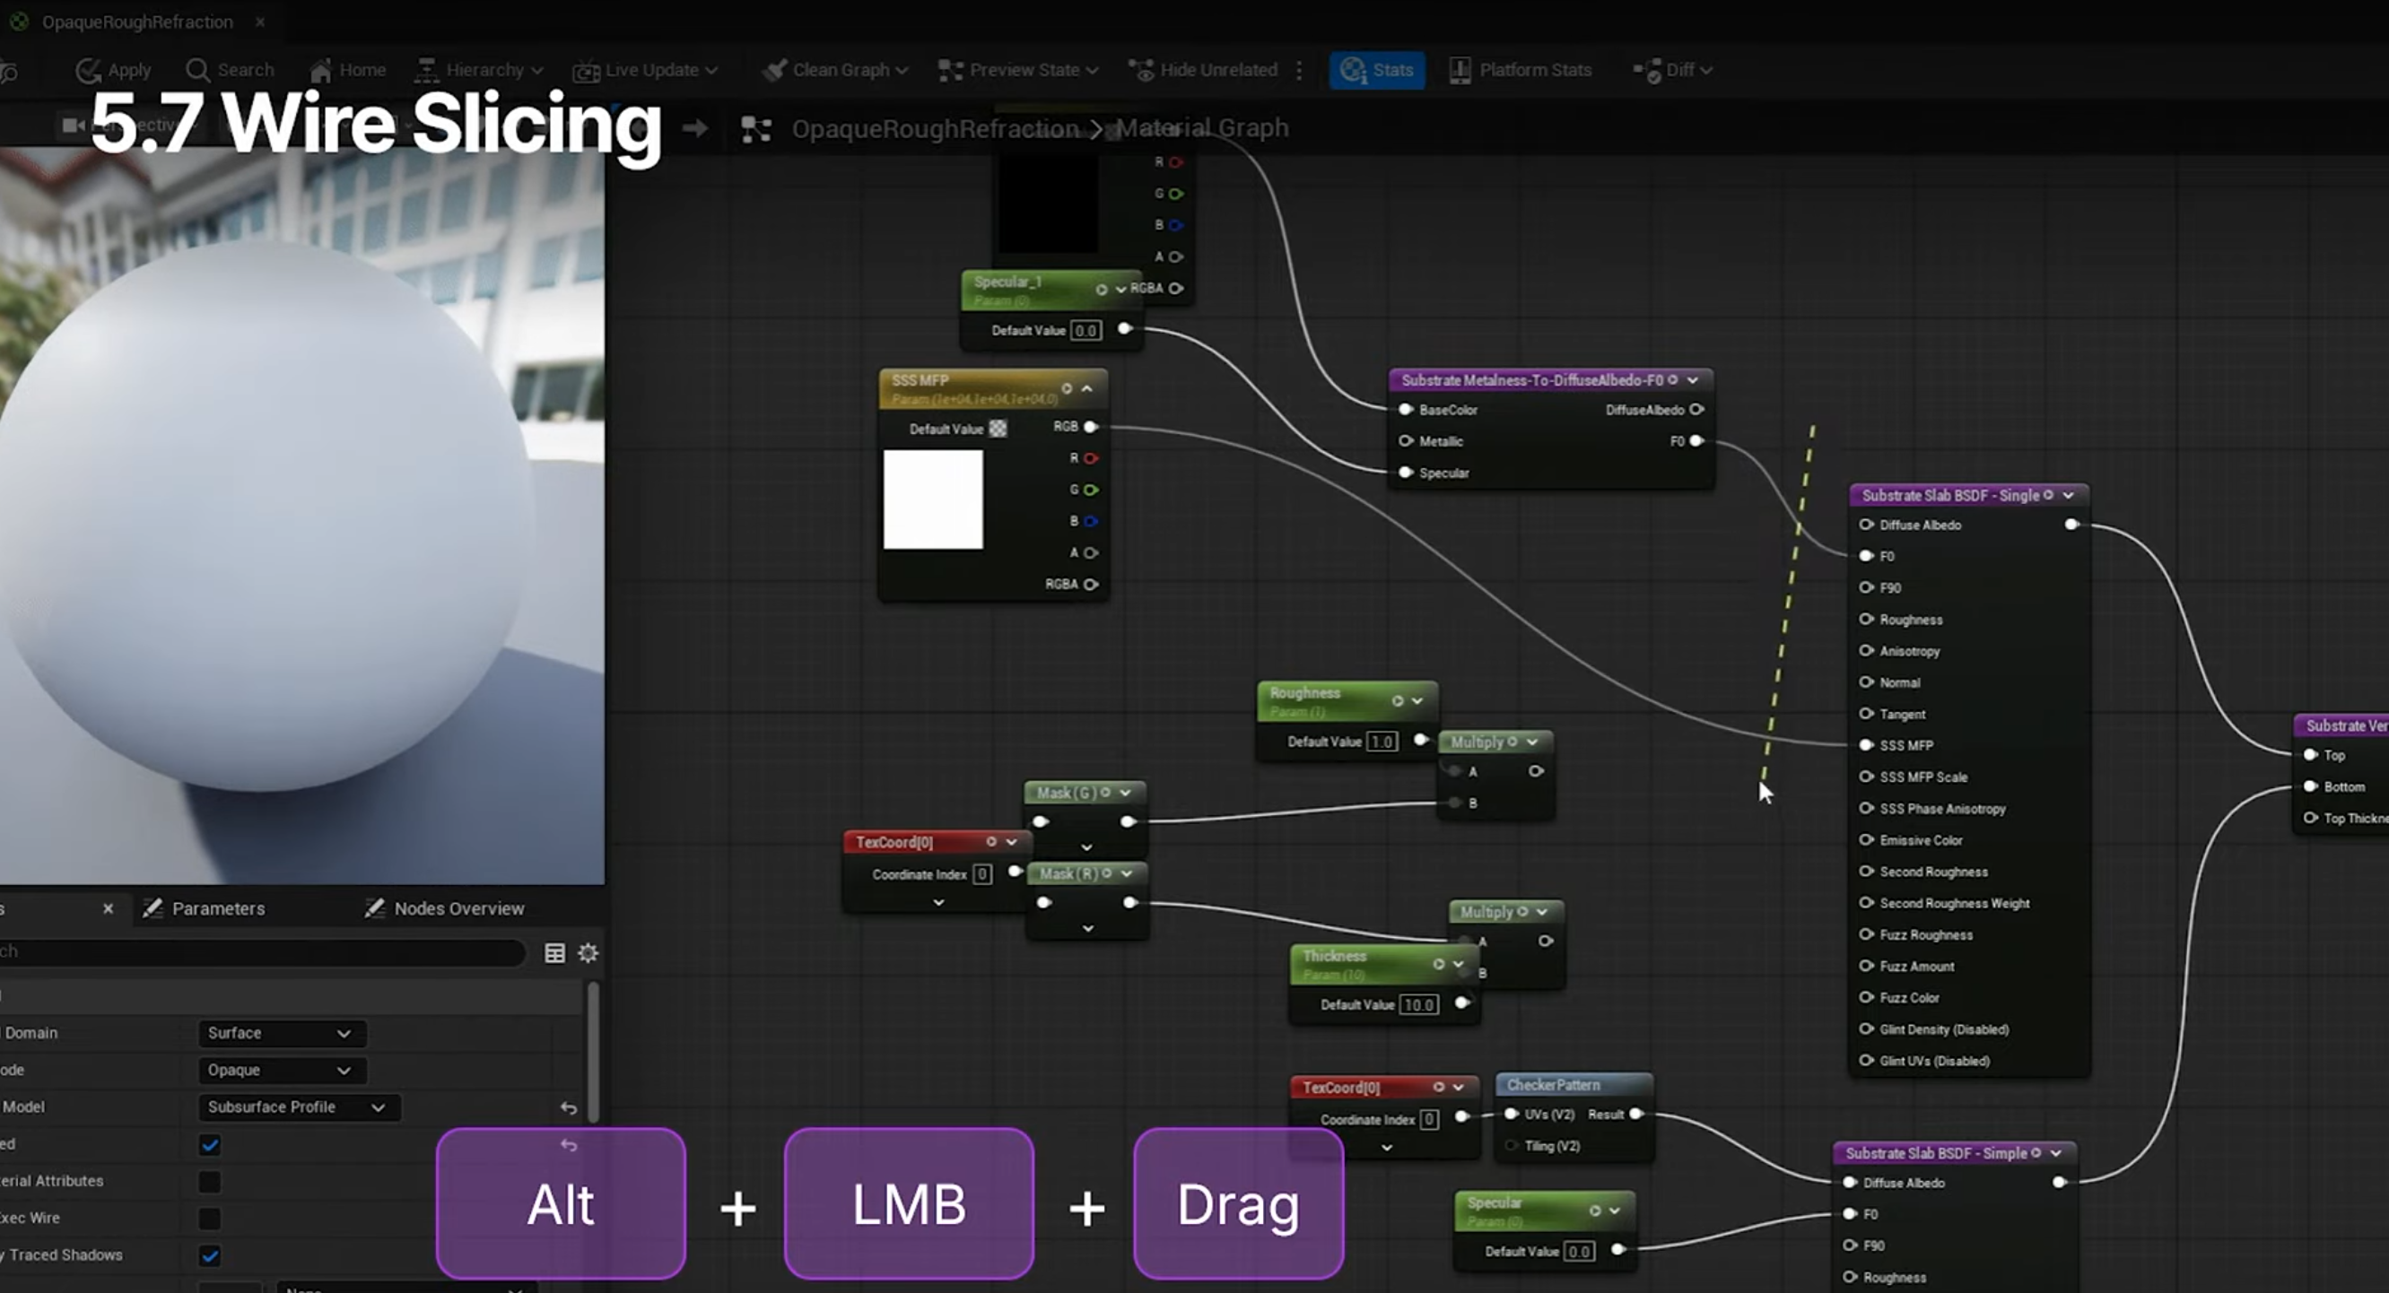Viewport: 2389px width, 1293px height.
Task: Click SSS MFP white color preview
Action: click(x=933, y=499)
